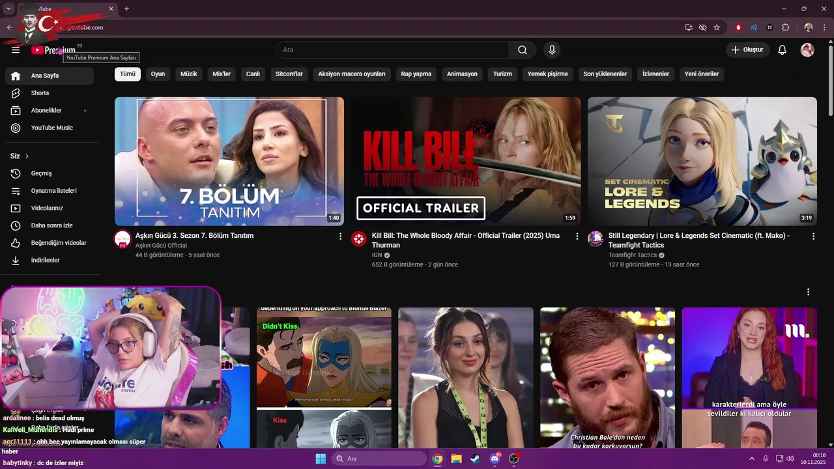Open Geçmiş history in sidebar
This screenshot has width=834, height=469.
coord(50,173)
